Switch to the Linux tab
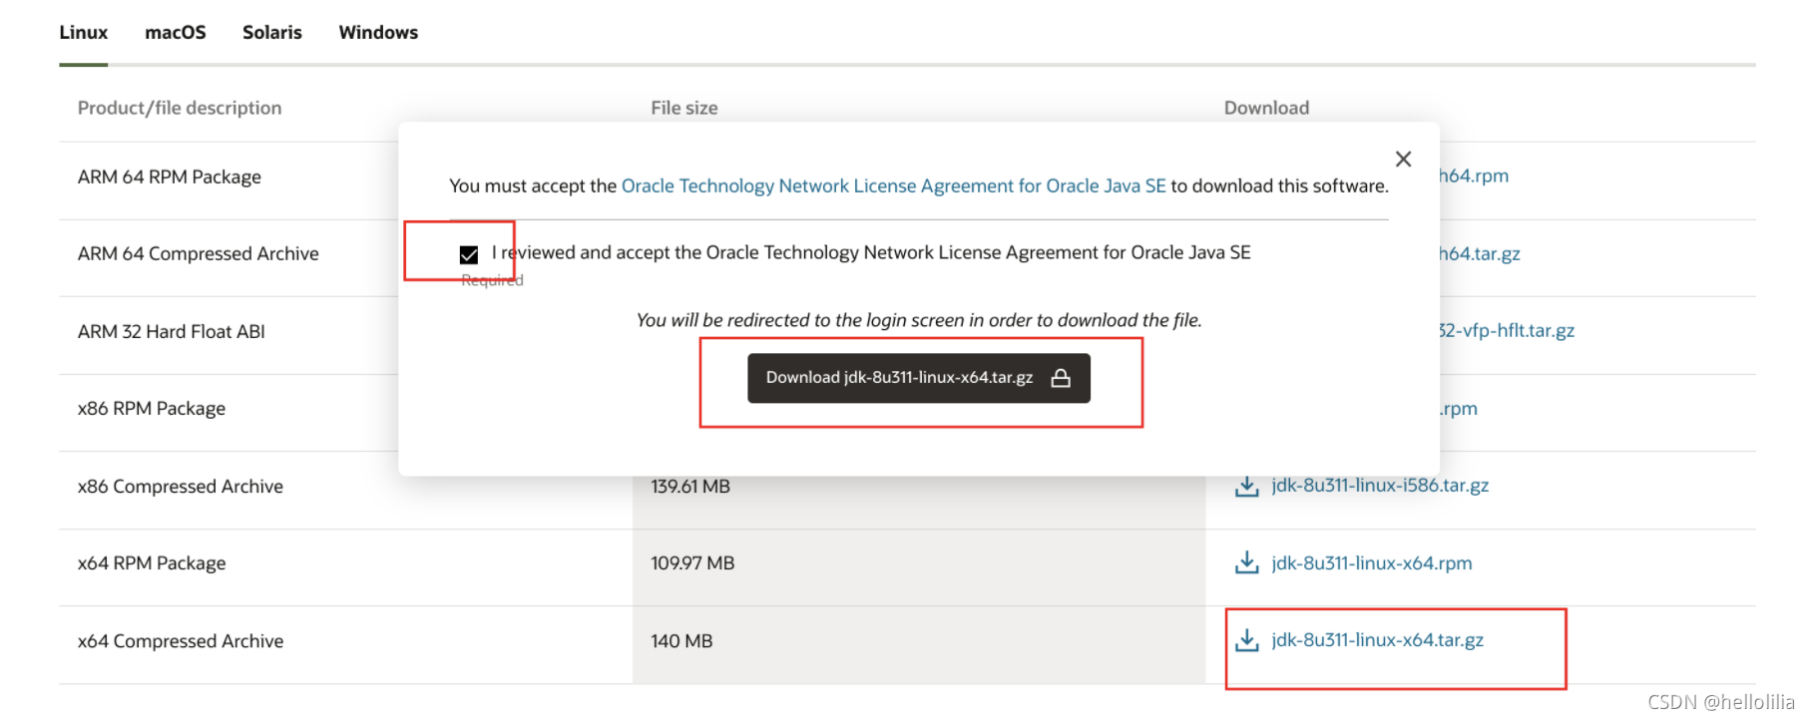 83,32
